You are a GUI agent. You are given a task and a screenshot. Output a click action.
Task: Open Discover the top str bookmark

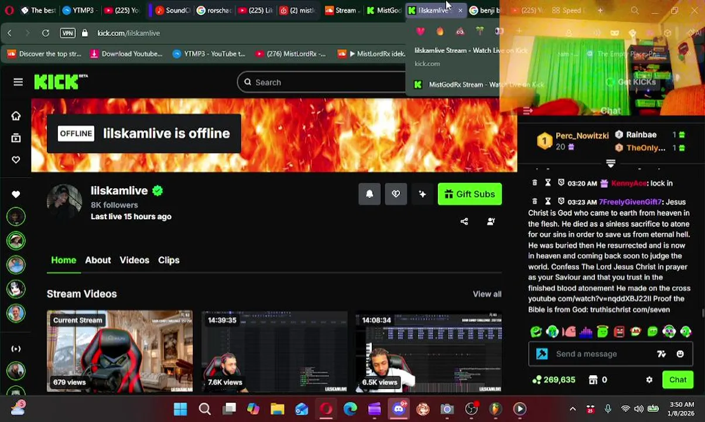(45, 54)
